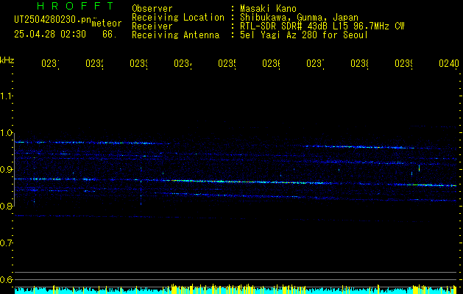This screenshot has height=294, width=463.
Task: Click 'RTL-SDR SDR# 43dB L15 96.7MHz CW' text
Action: pyautogui.click(x=322, y=26)
